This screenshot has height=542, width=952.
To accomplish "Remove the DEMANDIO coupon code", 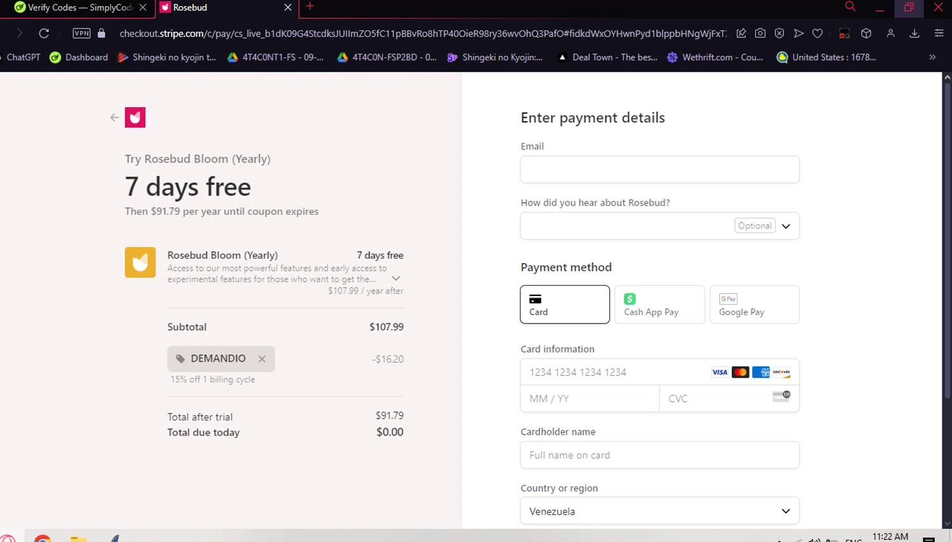I will [261, 359].
